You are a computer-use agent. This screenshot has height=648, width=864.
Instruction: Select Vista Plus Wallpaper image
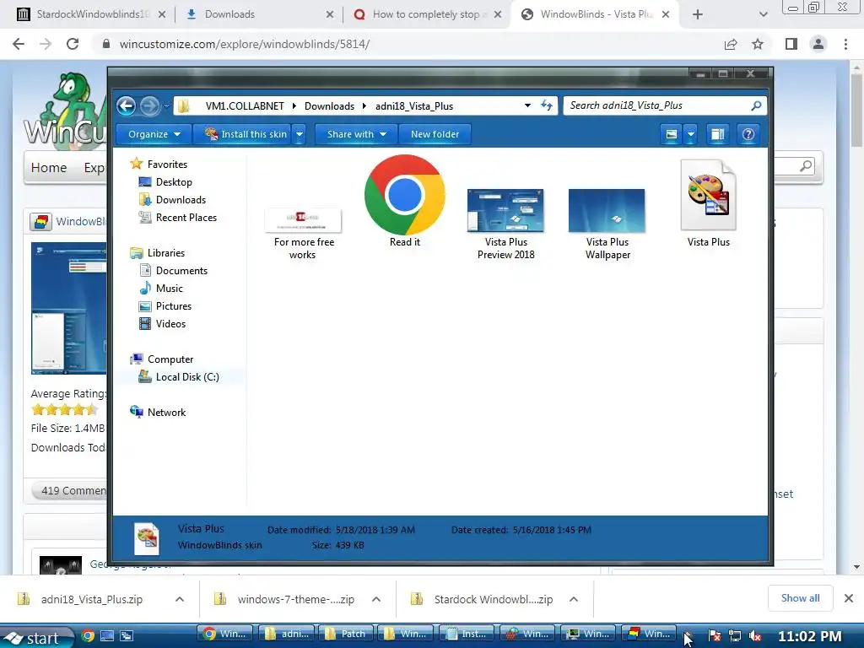607,224
